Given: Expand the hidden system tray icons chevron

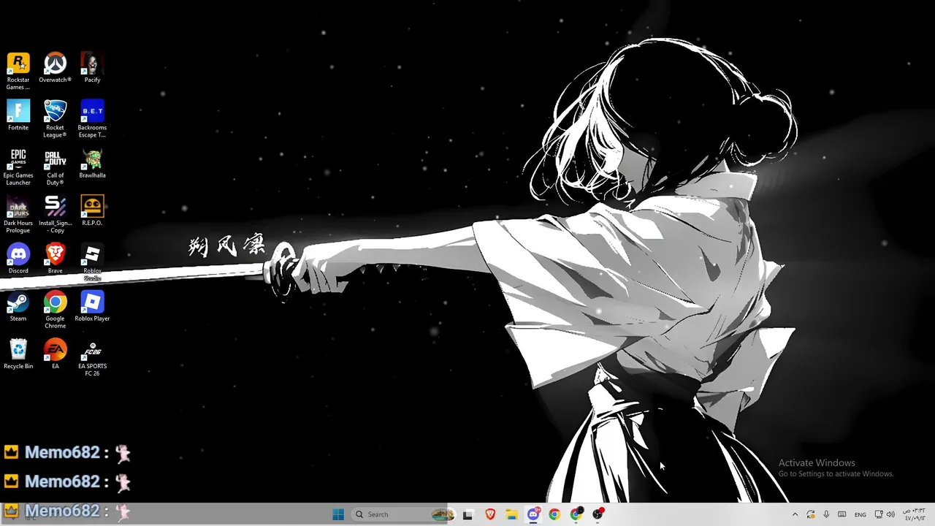Looking at the screenshot, I should (x=795, y=514).
